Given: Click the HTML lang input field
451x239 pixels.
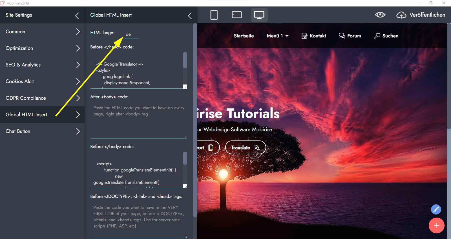Looking at the screenshot, I should click(132, 34).
